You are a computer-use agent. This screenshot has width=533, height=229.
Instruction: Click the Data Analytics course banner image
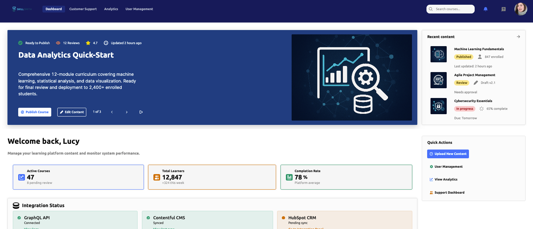[352, 77]
